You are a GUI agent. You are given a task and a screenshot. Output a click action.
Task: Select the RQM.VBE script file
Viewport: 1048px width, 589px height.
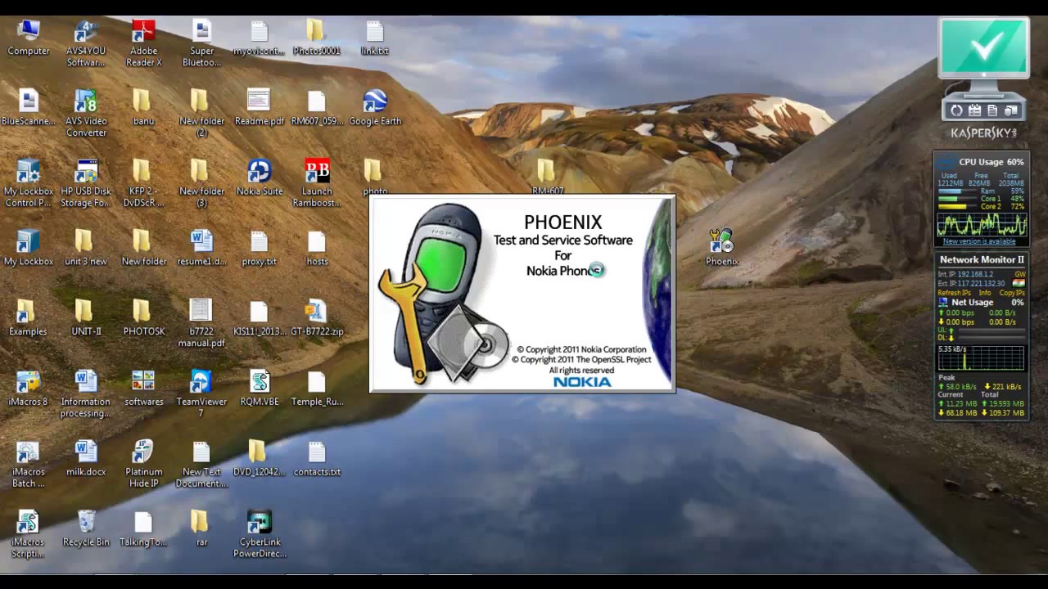click(x=259, y=389)
